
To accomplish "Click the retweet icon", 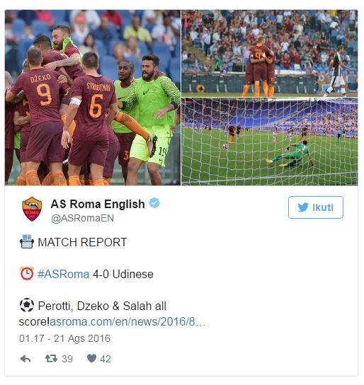I will pyautogui.click(x=51, y=359).
